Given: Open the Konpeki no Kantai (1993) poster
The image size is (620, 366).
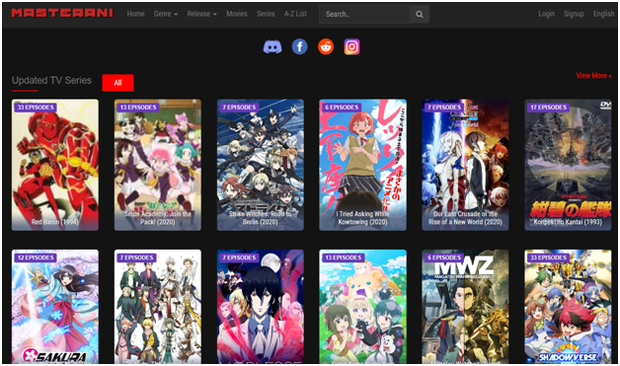Looking at the screenshot, I should coord(568,165).
